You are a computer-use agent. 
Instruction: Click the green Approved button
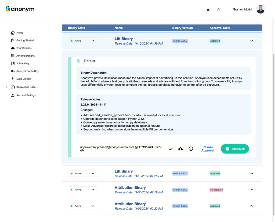click(235, 149)
